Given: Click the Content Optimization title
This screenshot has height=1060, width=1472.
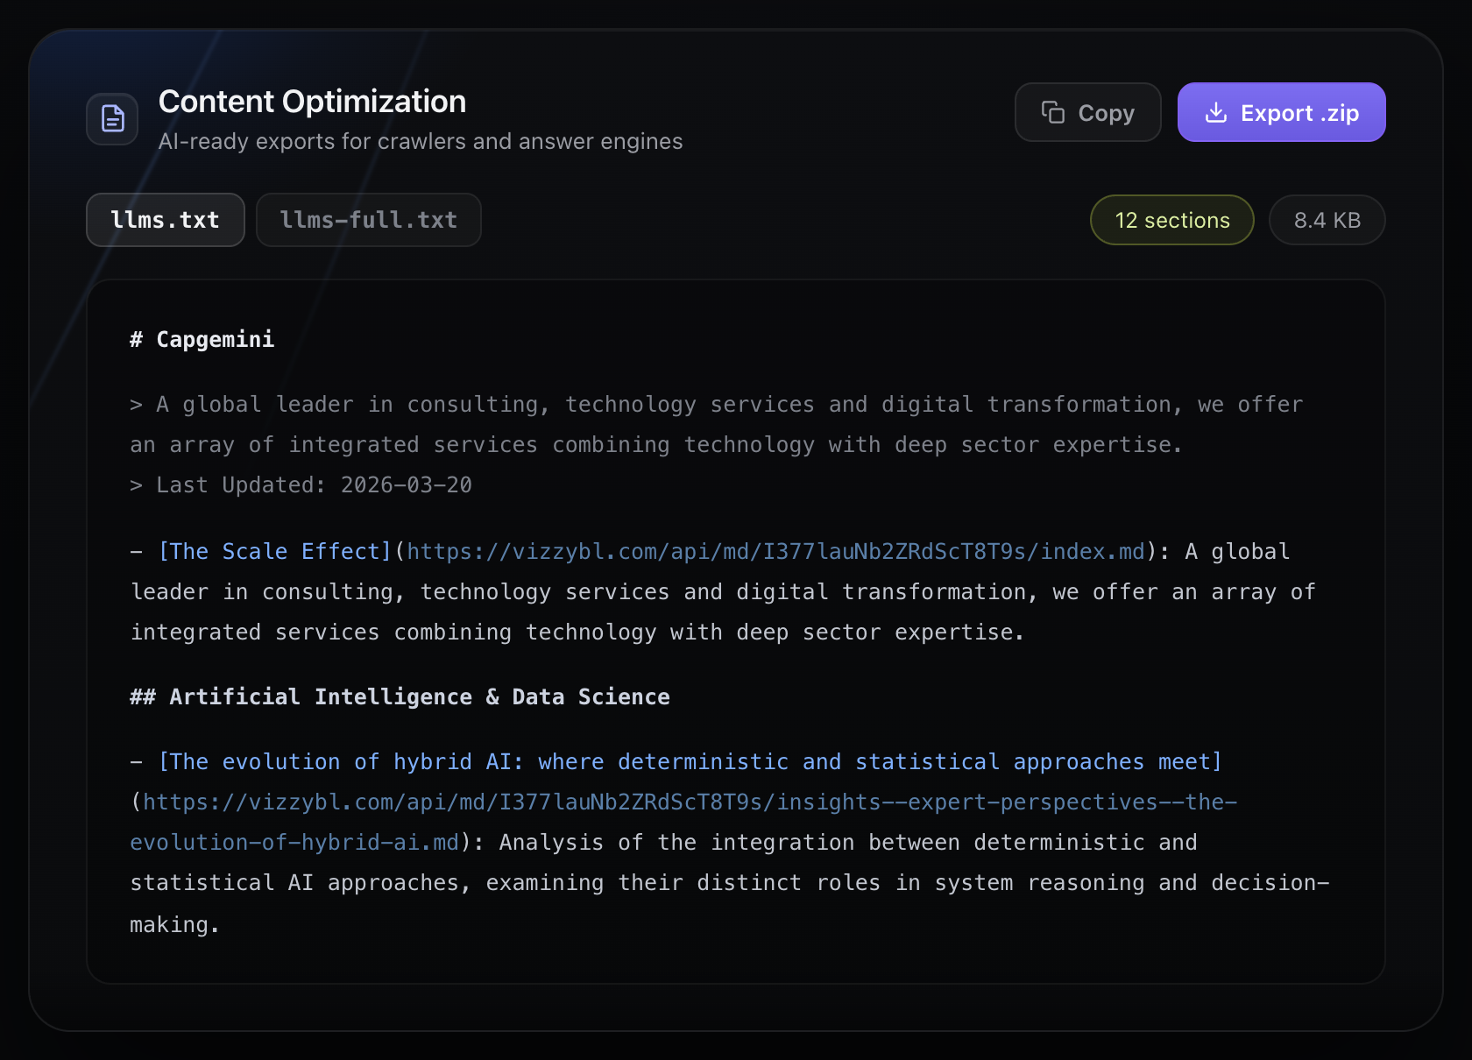Looking at the screenshot, I should click(x=312, y=102).
